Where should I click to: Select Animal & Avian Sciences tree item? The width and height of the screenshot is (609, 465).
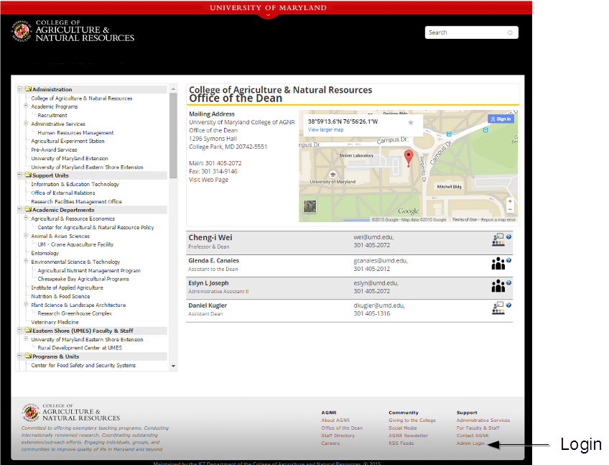click(60, 236)
